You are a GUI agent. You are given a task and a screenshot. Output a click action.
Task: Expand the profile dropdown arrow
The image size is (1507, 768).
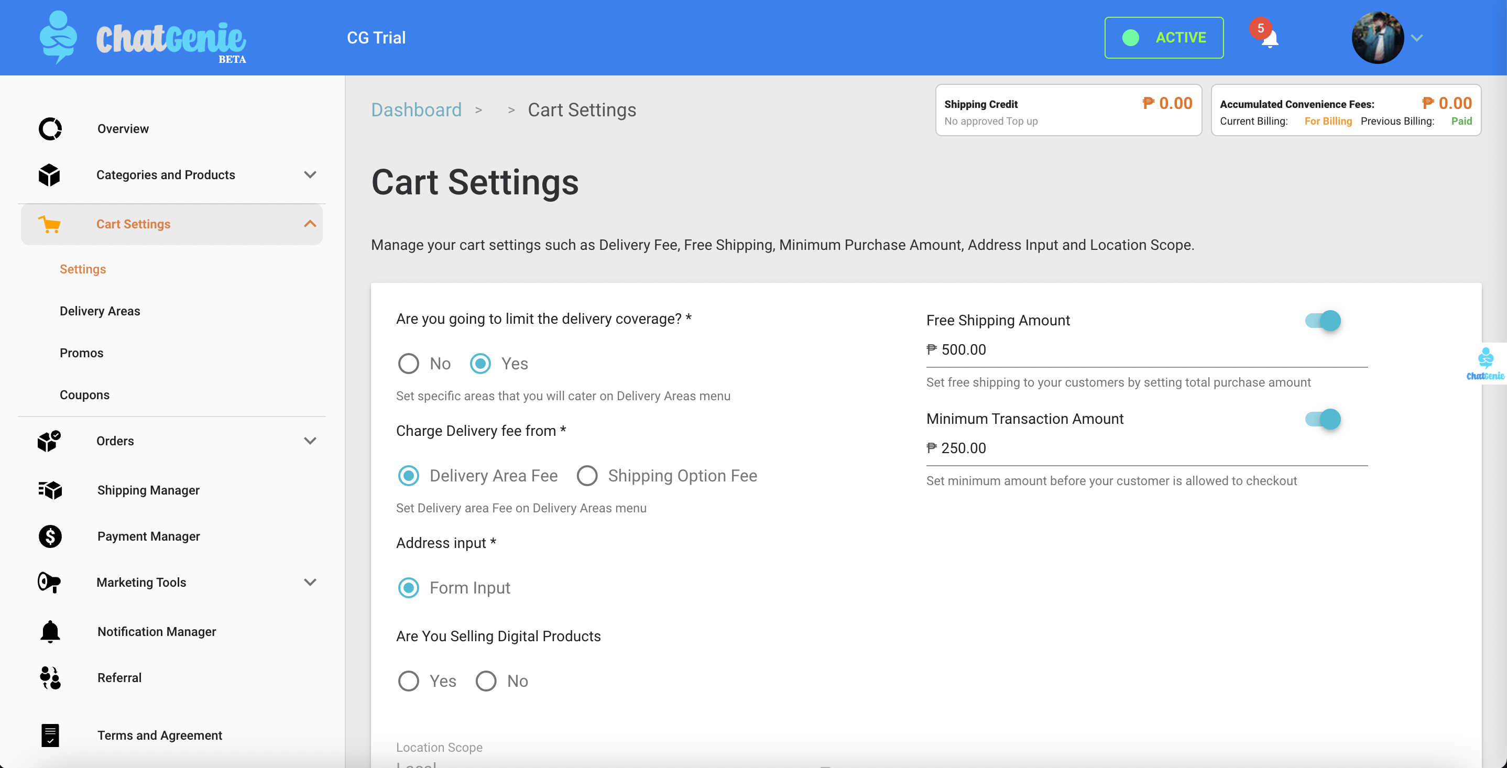[1417, 38]
